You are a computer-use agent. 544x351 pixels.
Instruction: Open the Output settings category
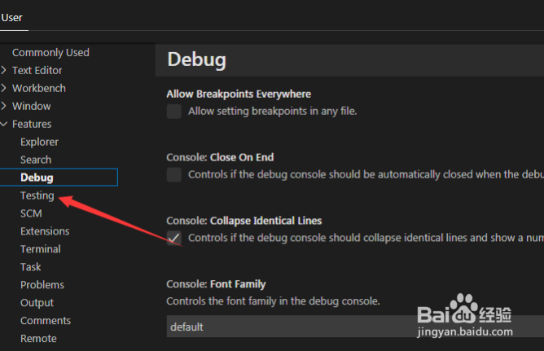pyautogui.click(x=37, y=303)
